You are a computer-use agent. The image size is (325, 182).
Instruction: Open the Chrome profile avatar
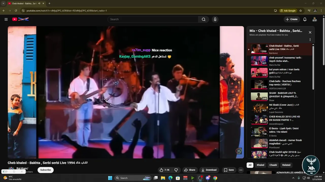pos(315,11)
